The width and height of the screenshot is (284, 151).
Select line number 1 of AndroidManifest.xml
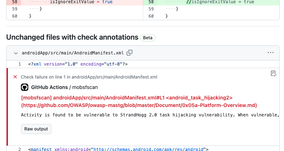[20, 64]
